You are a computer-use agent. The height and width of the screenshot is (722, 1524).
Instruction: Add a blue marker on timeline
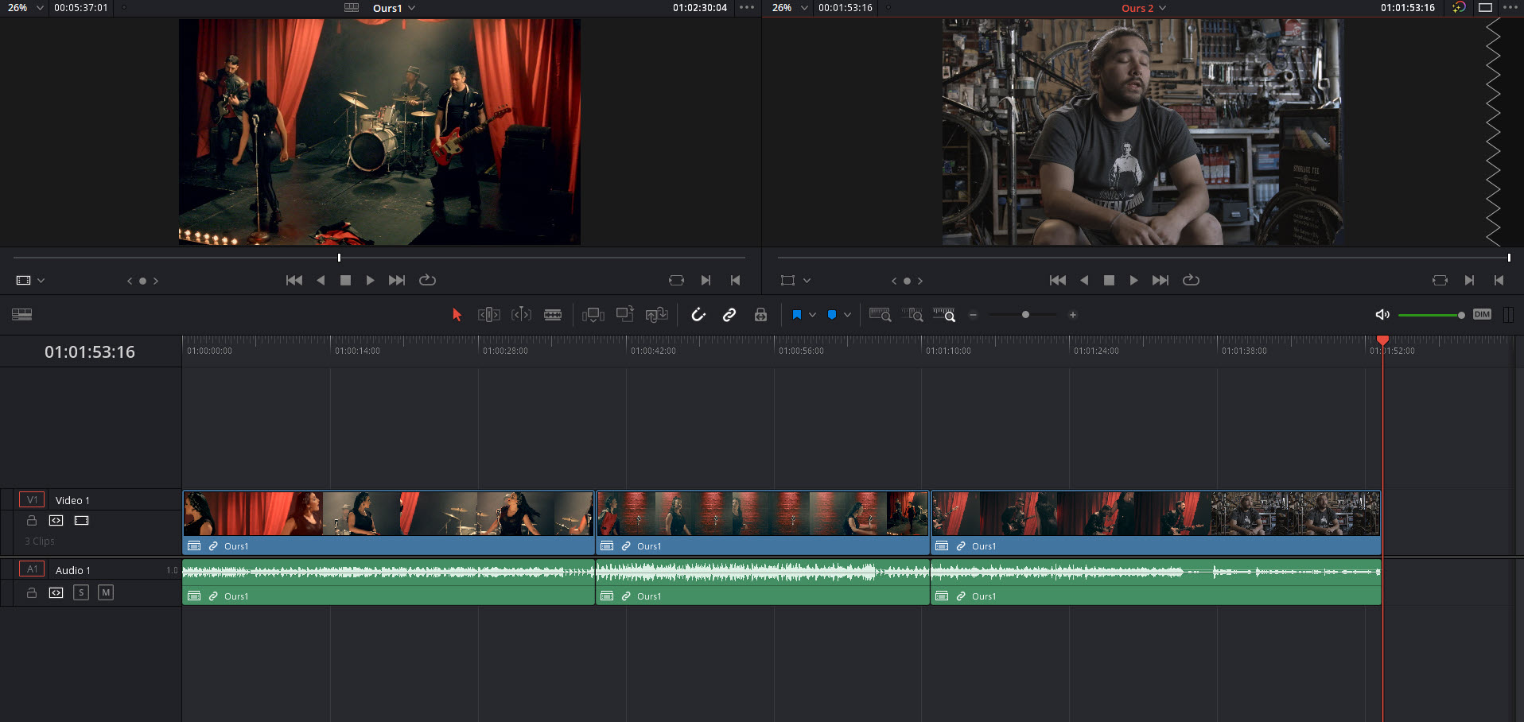tap(832, 315)
